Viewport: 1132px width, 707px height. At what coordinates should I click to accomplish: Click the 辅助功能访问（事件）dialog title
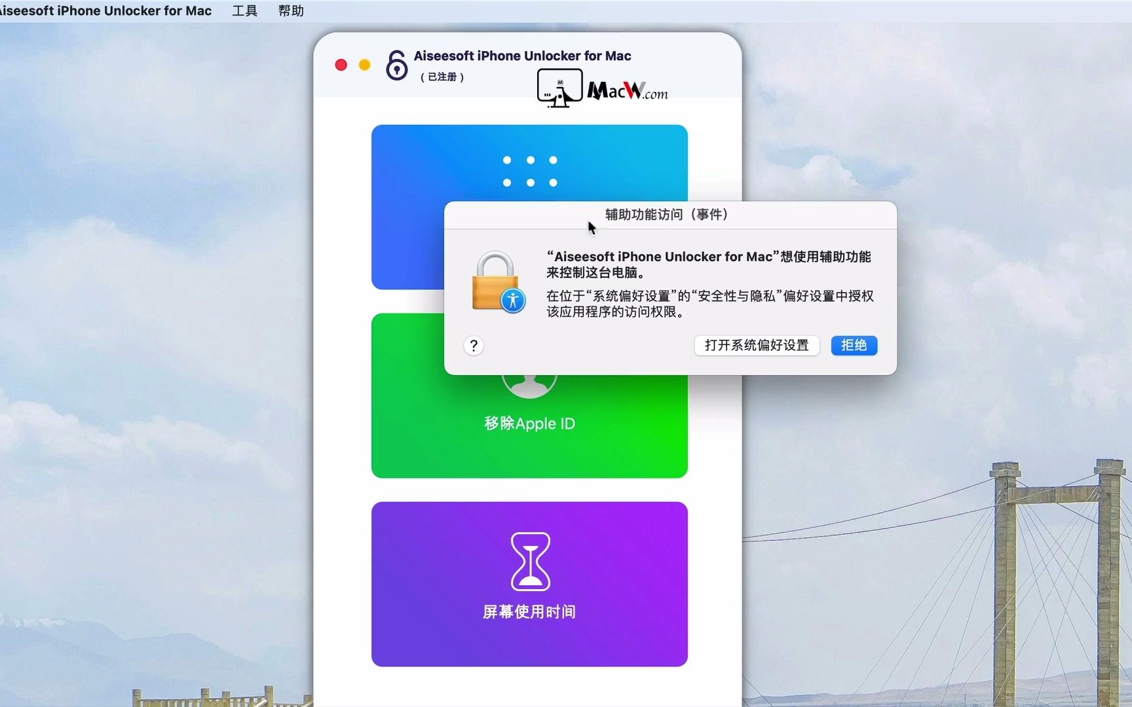(x=666, y=215)
